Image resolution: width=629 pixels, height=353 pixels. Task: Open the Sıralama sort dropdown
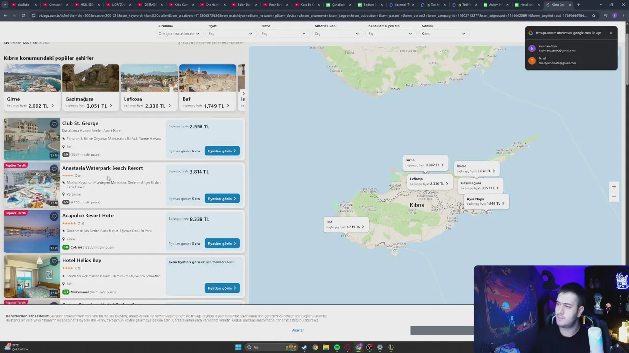pos(179,34)
